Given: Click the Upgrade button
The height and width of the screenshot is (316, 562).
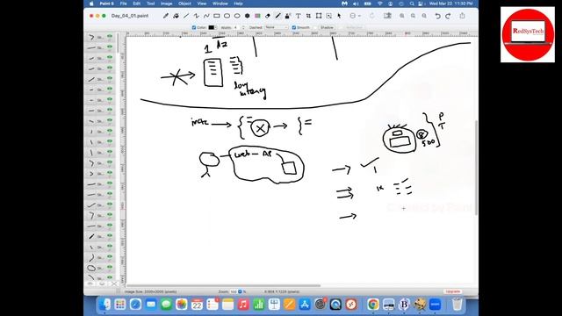Looking at the screenshot, I should tap(453, 291).
